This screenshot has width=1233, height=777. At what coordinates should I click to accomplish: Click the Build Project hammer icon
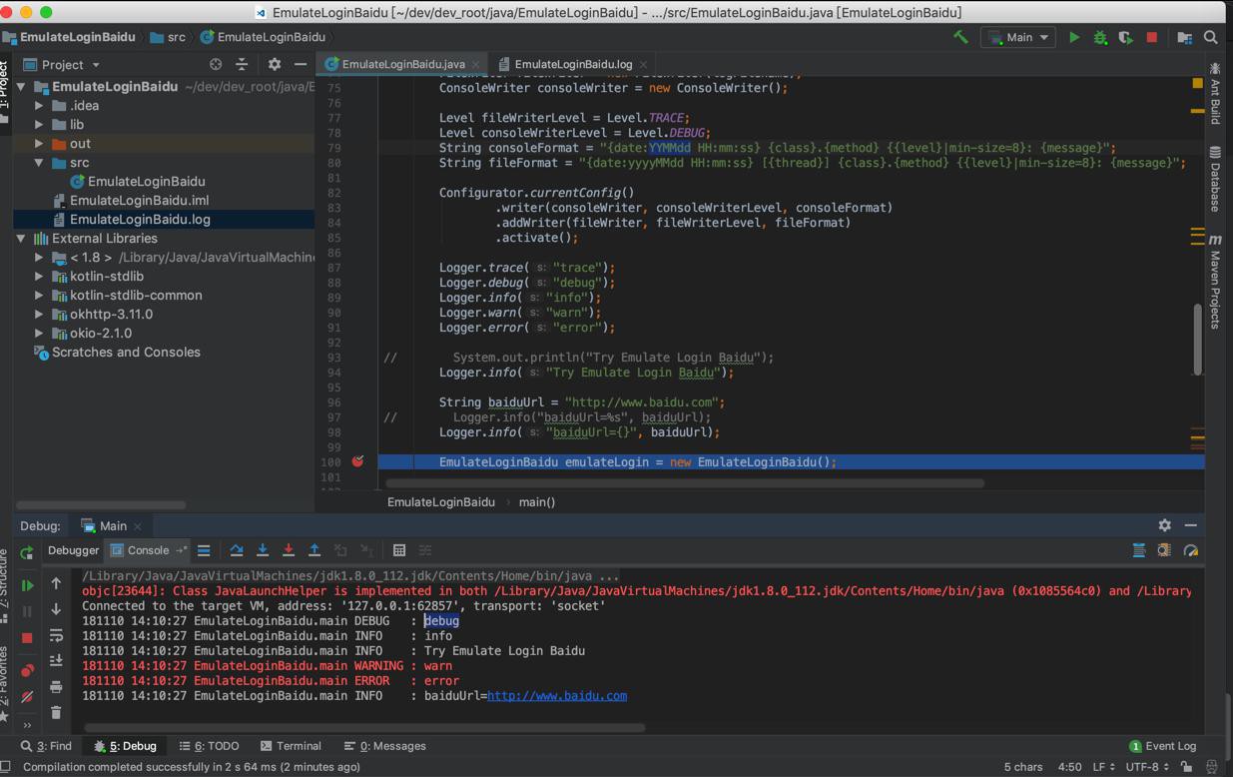coord(960,37)
